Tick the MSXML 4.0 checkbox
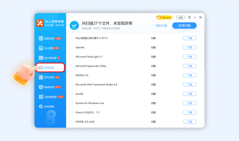The image size is (239, 141). click(x=71, y=75)
